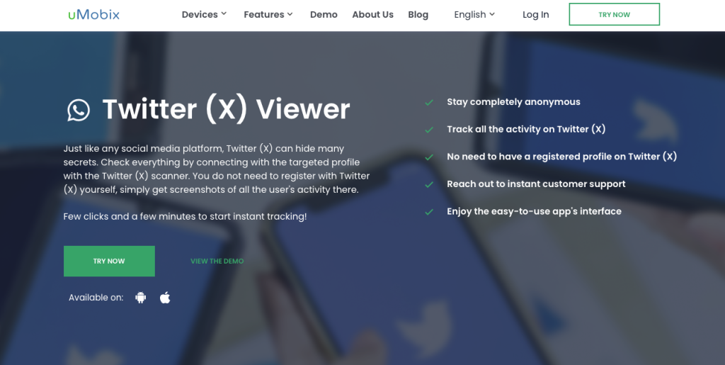Open the Demo page from navigation
This screenshot has height=365, width=725.
point(324,14)
